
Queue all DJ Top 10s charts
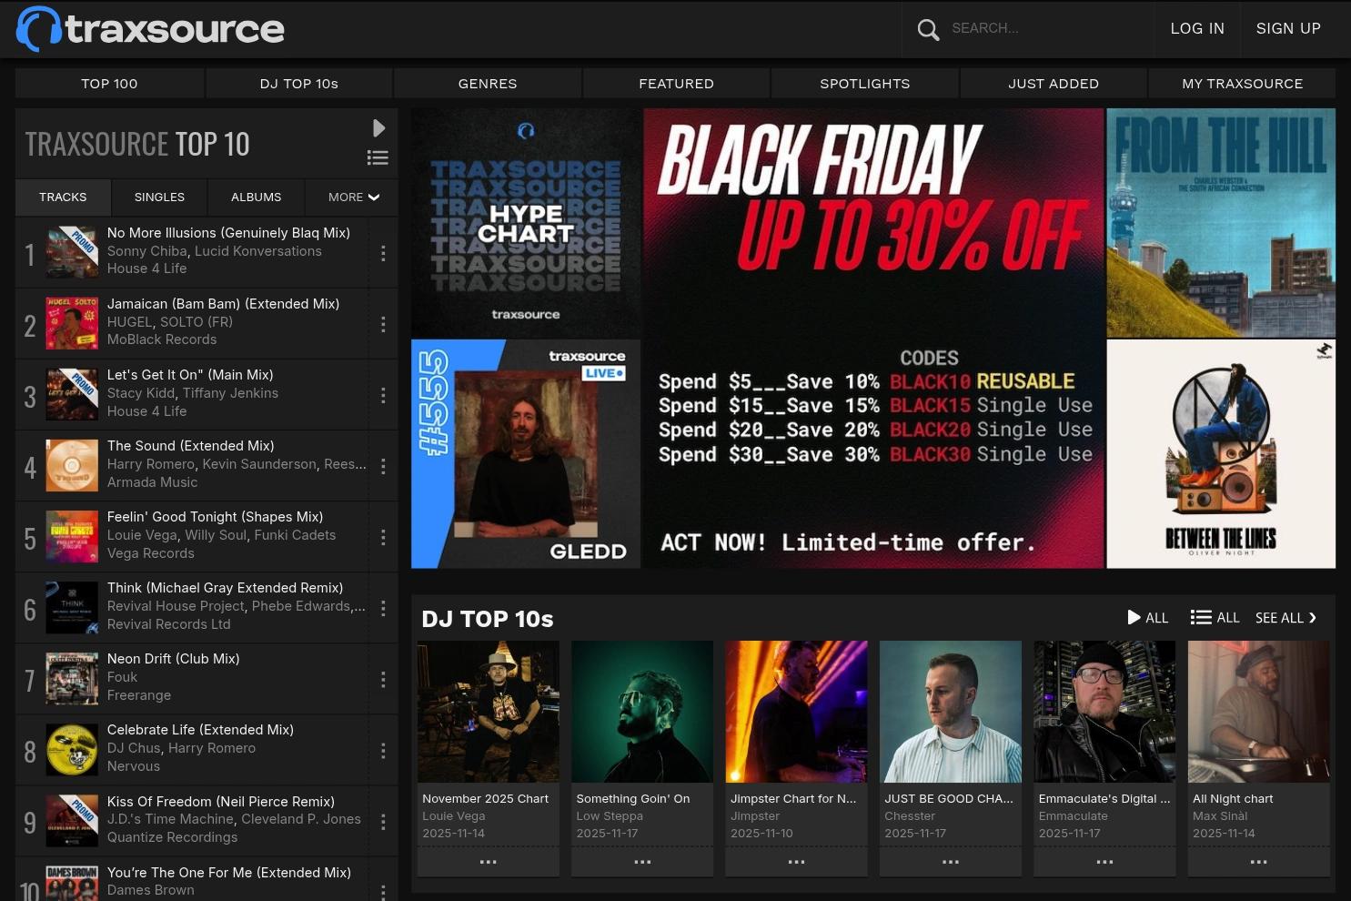(x=1215, y=618)
